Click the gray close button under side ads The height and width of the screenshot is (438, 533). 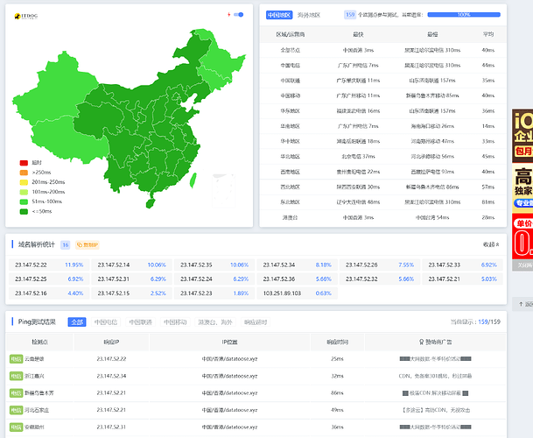tap(522, 265)
